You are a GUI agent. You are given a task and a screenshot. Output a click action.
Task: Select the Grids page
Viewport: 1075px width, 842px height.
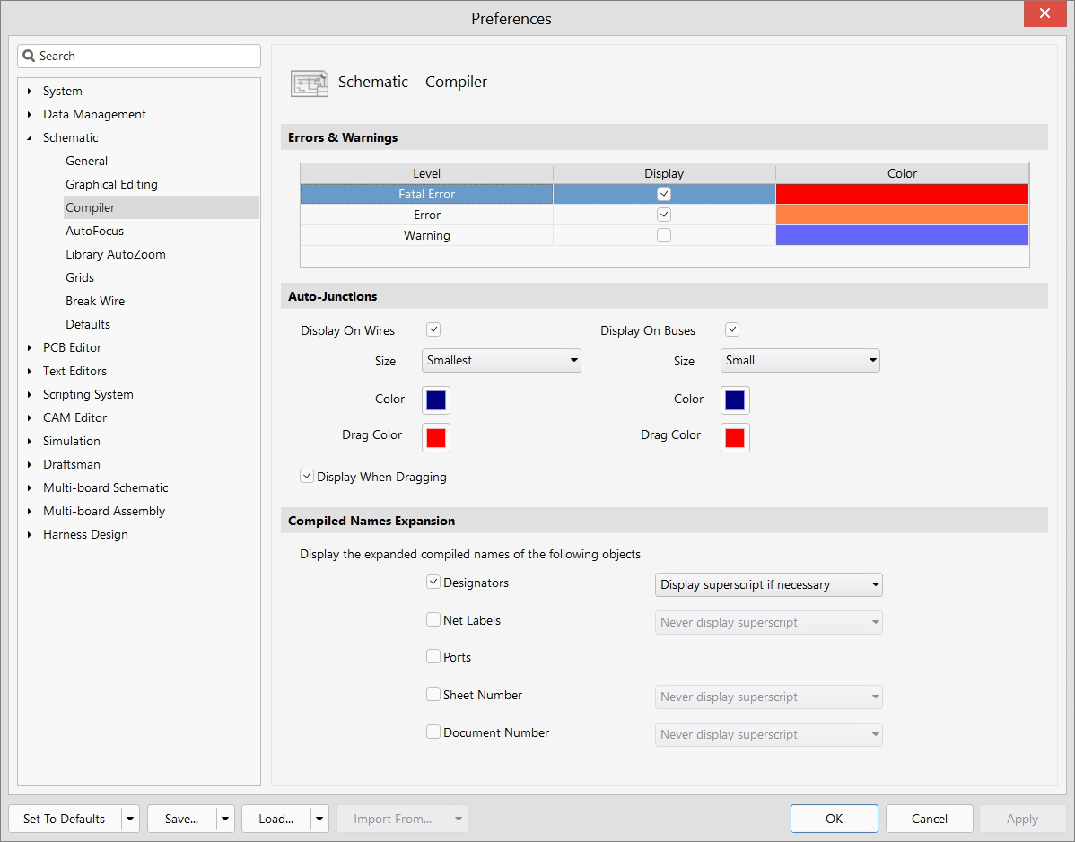click(80, 277)
